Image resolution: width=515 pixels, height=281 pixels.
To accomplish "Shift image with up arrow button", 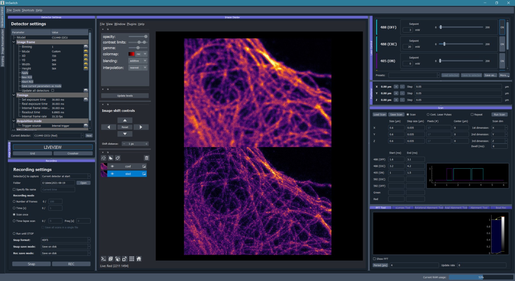I will tap(125, 120).
